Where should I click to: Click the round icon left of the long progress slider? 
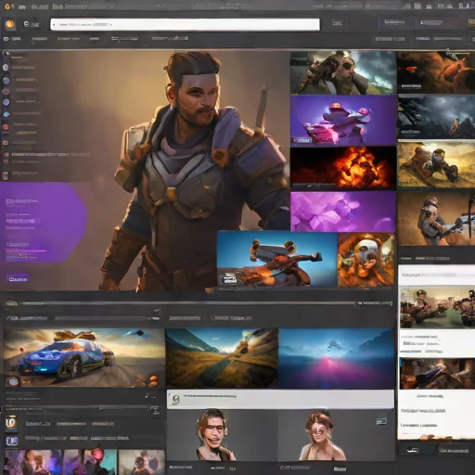pyautogui.click(x=11, y=304)
